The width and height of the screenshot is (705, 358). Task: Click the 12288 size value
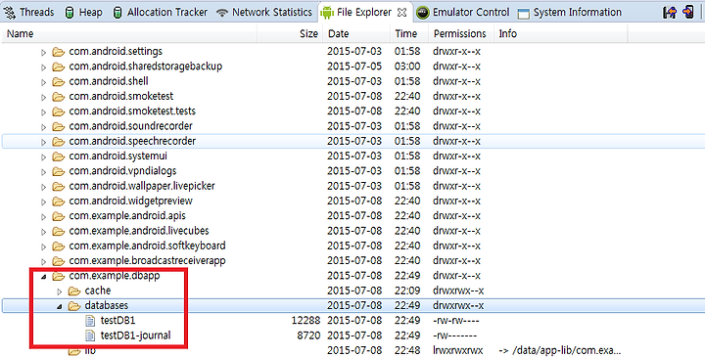[305, 321]
